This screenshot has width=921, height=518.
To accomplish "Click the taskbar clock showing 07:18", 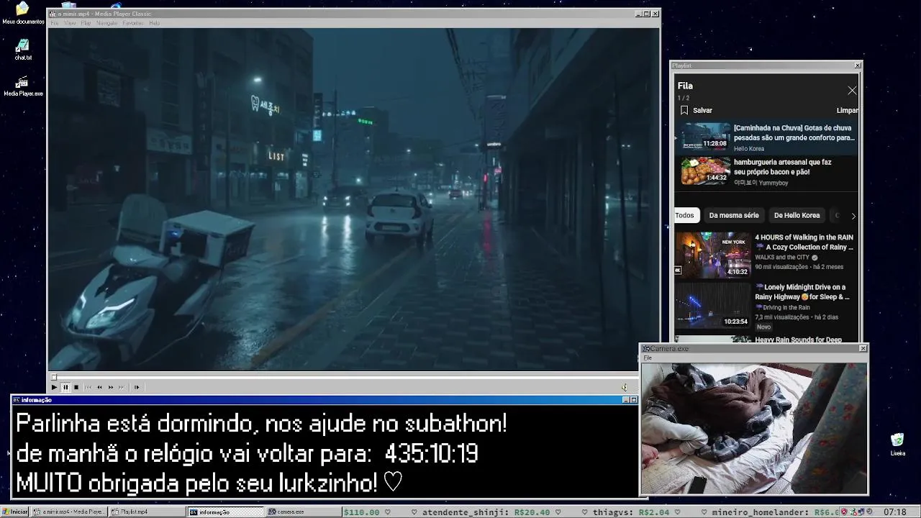I will coord(894,512).
